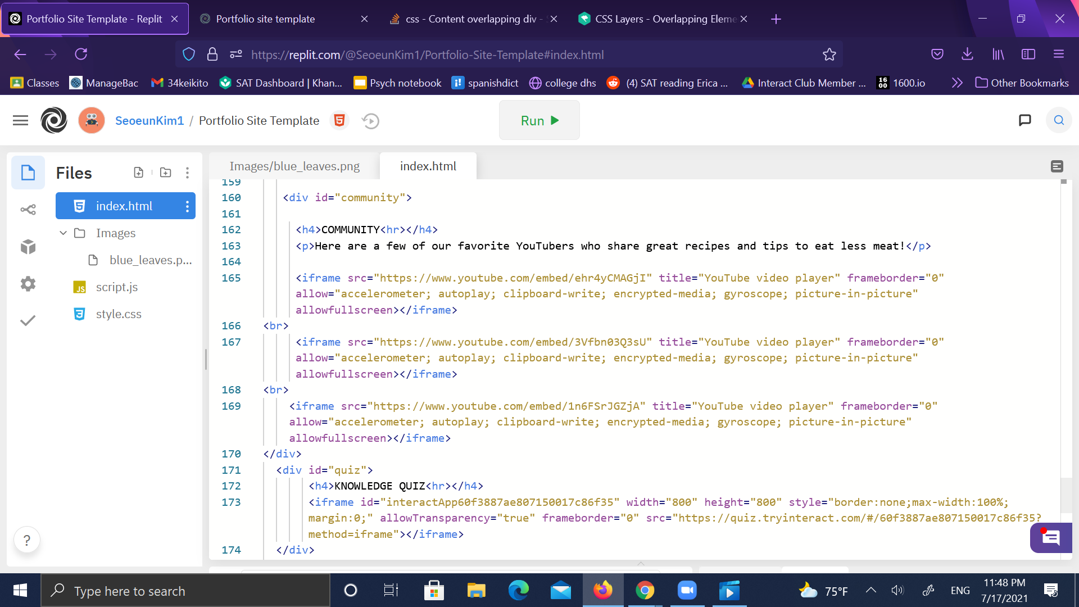Open index.html file options three dots
This screenshot has height=607, width=1079.
pos(187,206)
